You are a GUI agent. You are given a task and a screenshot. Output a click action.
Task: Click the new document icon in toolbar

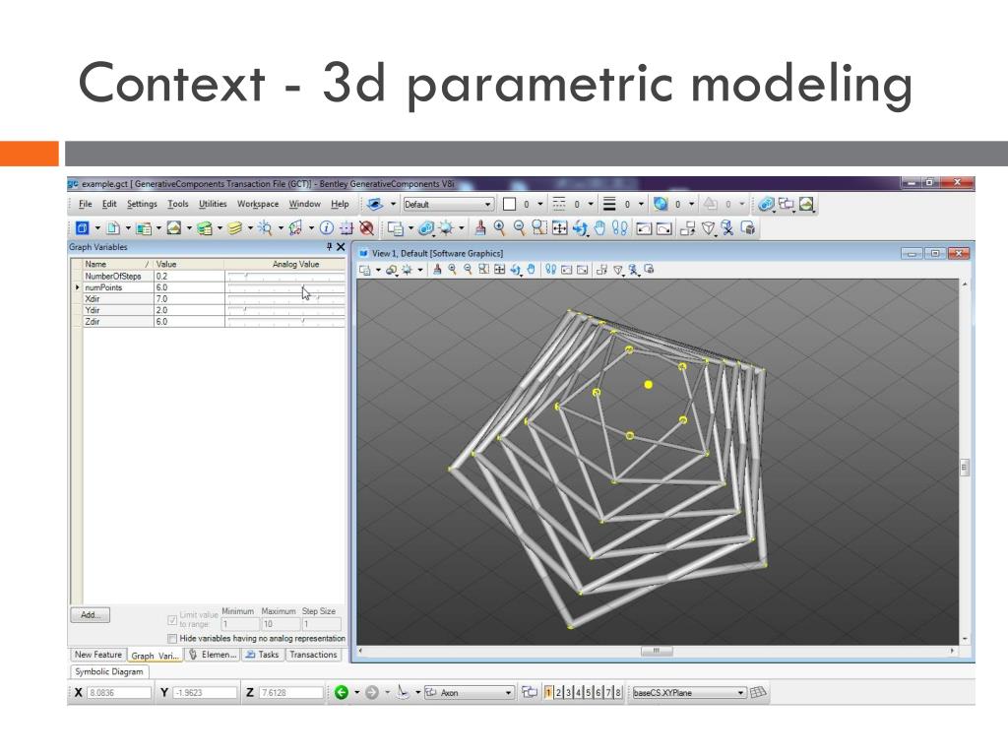pos(113,228)
